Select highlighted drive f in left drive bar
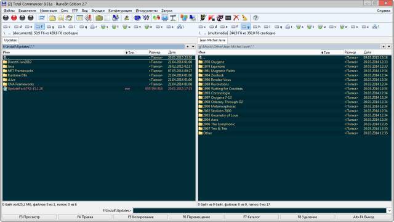Viewport: 394px width, 222px height. click(39, 27)
